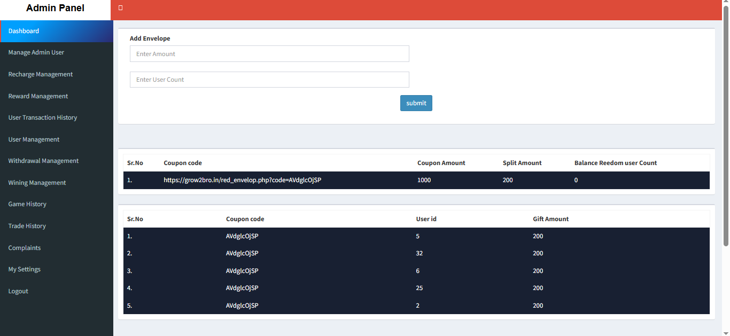Open the Complaints section

[x=25, y=248]
